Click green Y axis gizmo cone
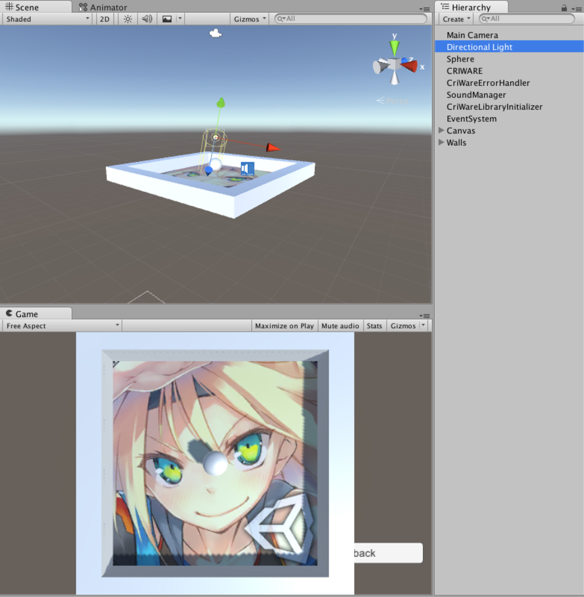 [x=395, y=48]
